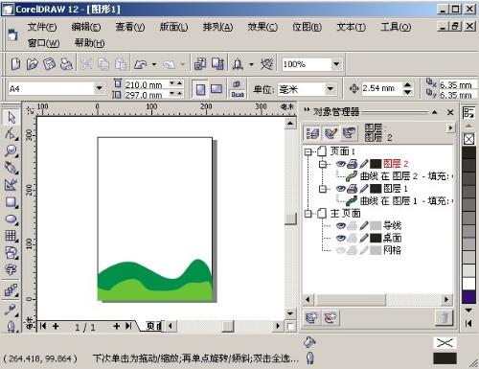Collapse the 图层 2 tree node
This screenshot has height=369, width=479.
[x=323, y=164]
